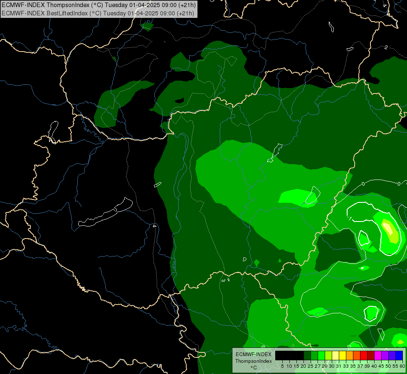The height and width of the screenshot is (374, 407).
Task: Select the yellow-green 29-30 legend swatch
Action: click(328, 355)
